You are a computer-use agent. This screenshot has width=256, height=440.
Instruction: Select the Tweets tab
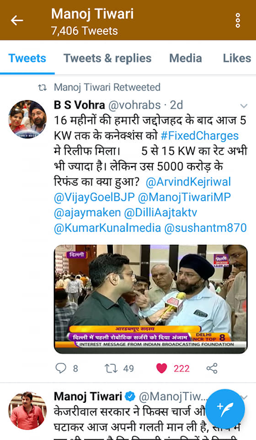coord(27,58)
